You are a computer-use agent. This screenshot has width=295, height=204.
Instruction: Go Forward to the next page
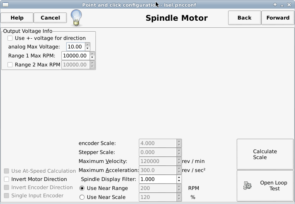pos(278,18)
